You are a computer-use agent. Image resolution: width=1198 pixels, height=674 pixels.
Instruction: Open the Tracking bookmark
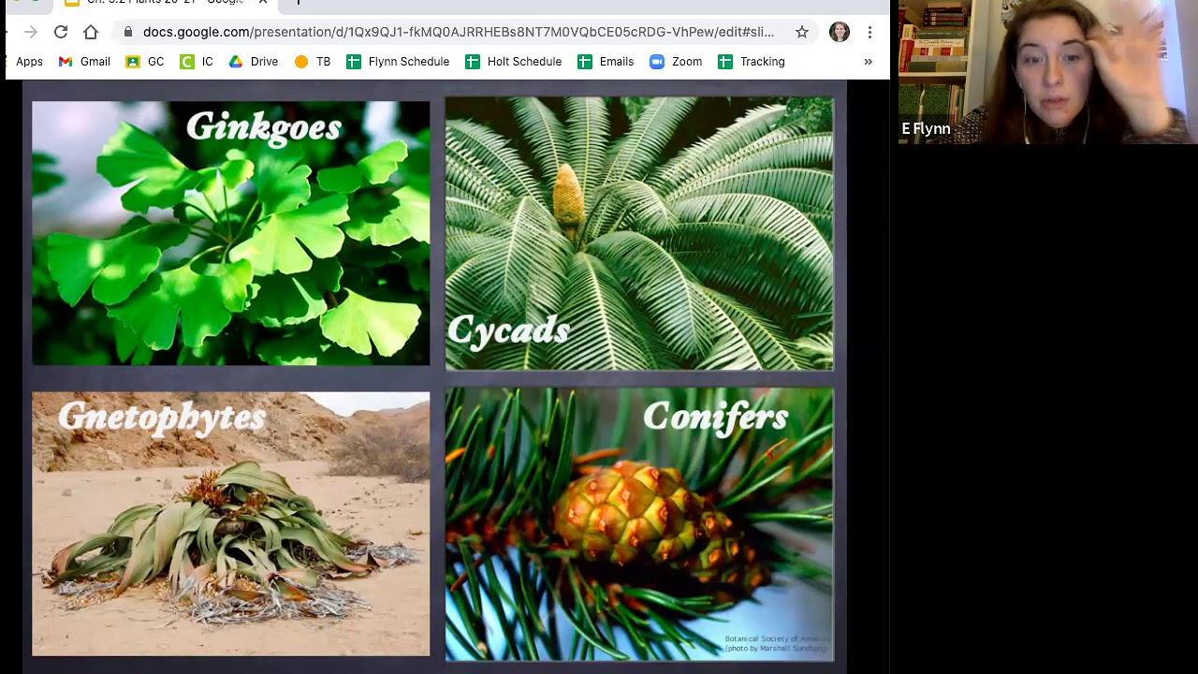pyautogui.click(x=752, y=62)
